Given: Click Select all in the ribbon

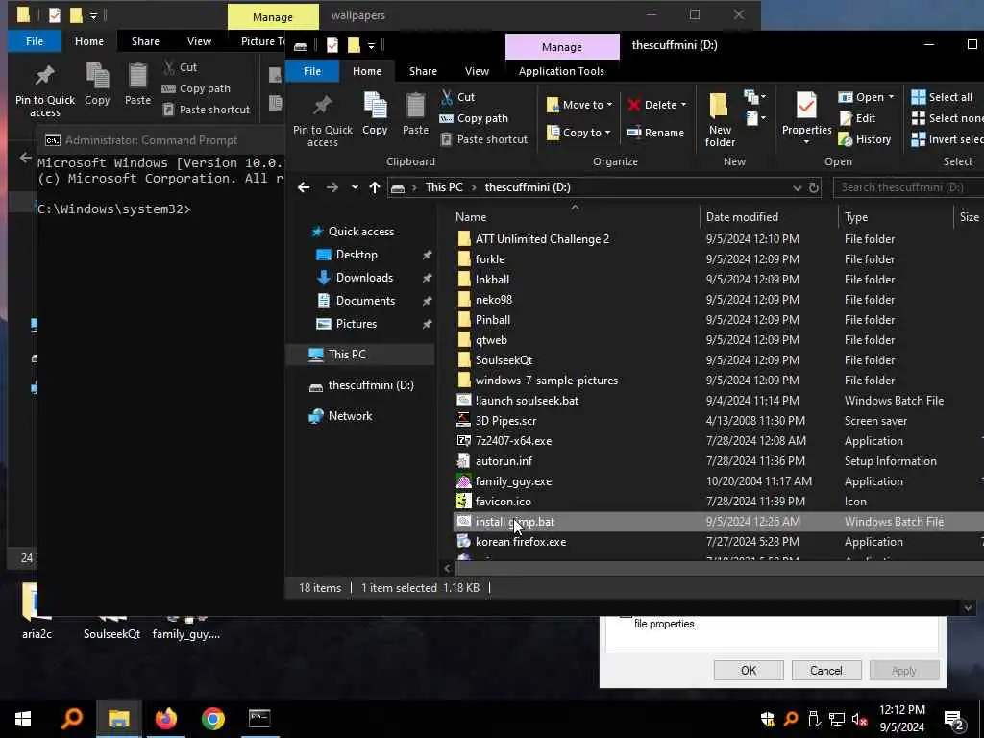Looking at the screenshot, I should [942, 97].
